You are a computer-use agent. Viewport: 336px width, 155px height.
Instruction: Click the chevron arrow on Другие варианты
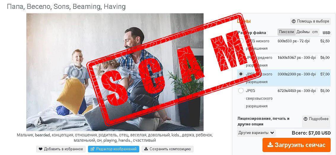(272, 133)
